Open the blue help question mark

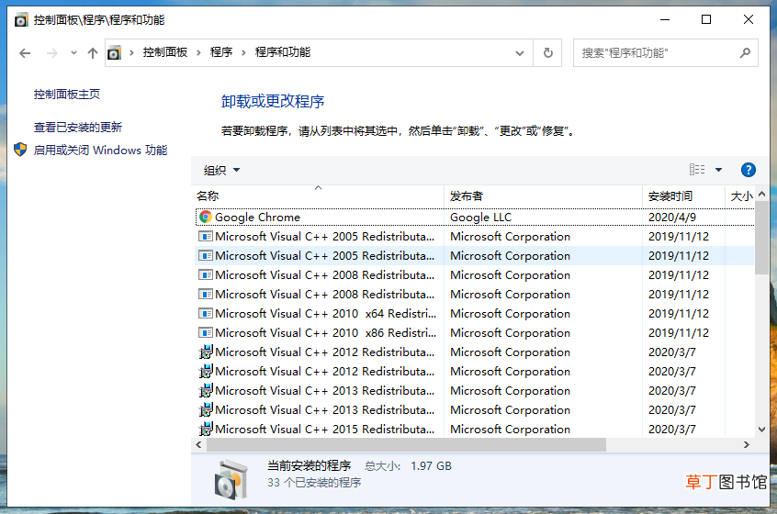click(748, 170)
